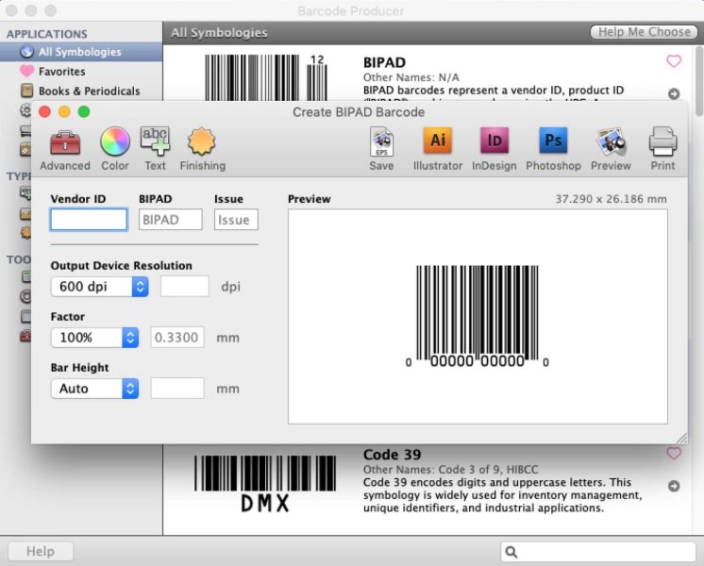Viewport: 704px width, 566px height.
Task: Print the barcode
Action: 662,150
